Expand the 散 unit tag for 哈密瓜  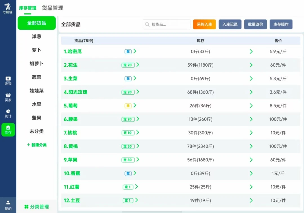[x=130, y=51]
